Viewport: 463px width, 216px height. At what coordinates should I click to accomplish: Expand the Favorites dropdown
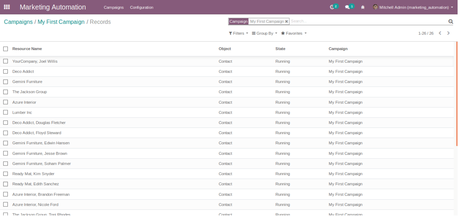click(294, 33)
